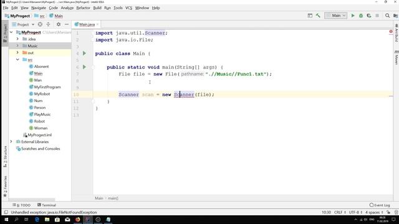Select the Man class file
This screenshot has height=224, width=399.
click(37, 80)
